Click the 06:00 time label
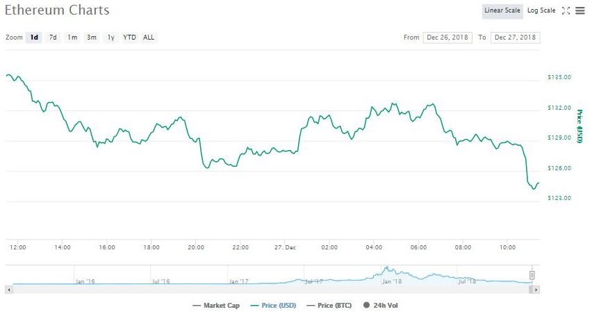 pyautogui.click(x=418, y=247)
